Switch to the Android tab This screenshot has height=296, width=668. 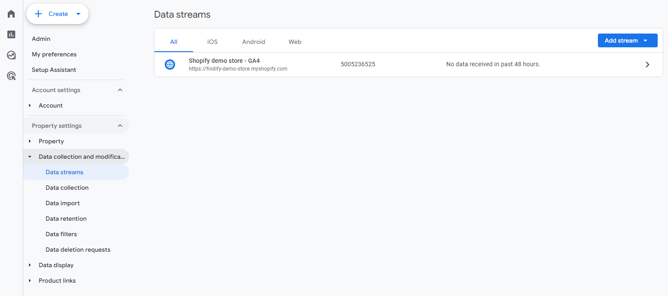(x=253, y=42)
